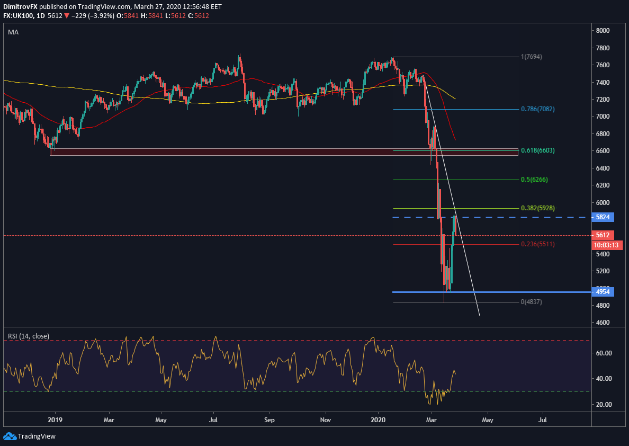
Task: Select the MA indicator label
Action: click(x=13, y=32)
